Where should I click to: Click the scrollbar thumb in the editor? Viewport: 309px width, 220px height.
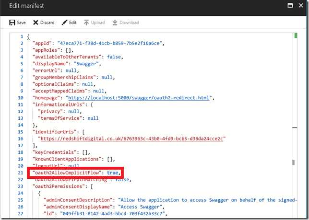coord(294,162)
